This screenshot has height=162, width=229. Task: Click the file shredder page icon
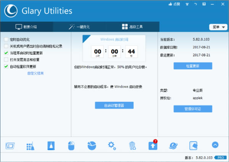click(x=194, y=146)
